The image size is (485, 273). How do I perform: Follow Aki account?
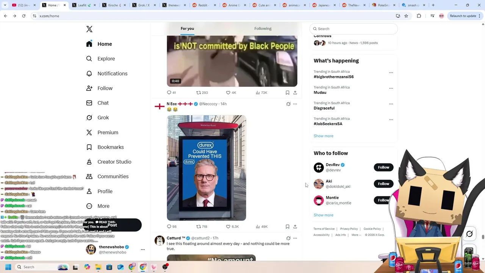tap(383, 184)
